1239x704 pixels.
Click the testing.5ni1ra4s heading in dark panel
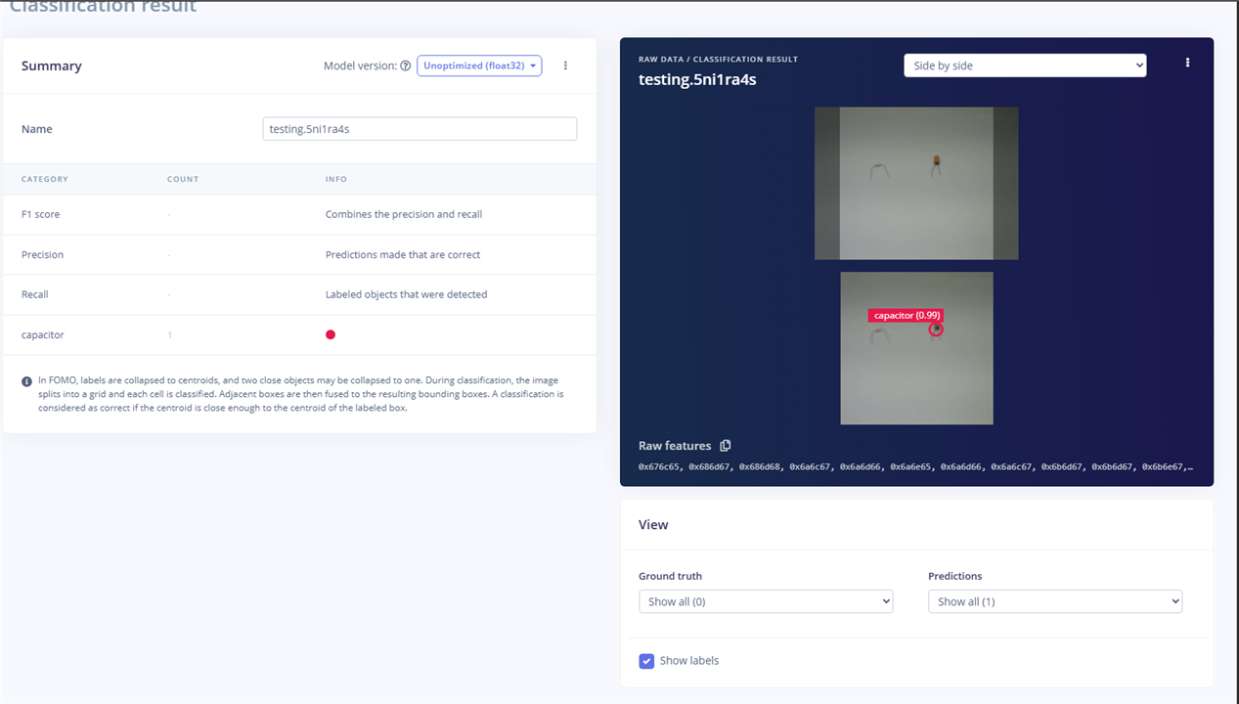coord(697,79)
